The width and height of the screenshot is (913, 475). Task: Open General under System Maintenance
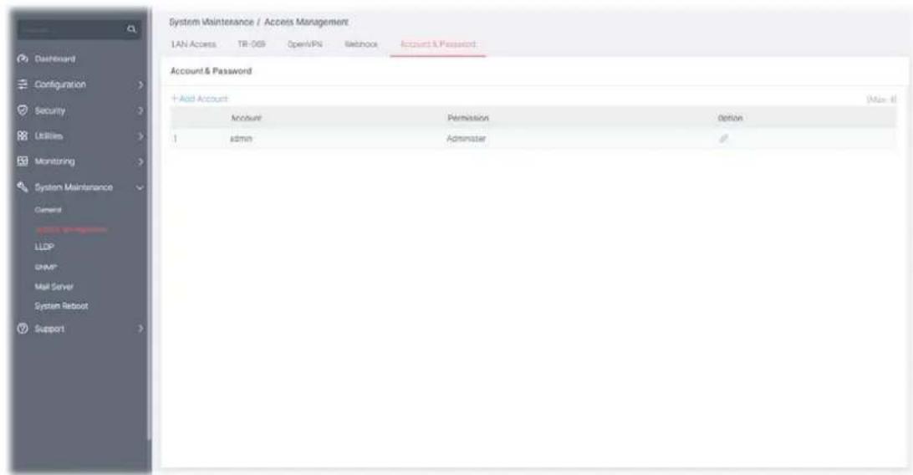pos(48,210)
